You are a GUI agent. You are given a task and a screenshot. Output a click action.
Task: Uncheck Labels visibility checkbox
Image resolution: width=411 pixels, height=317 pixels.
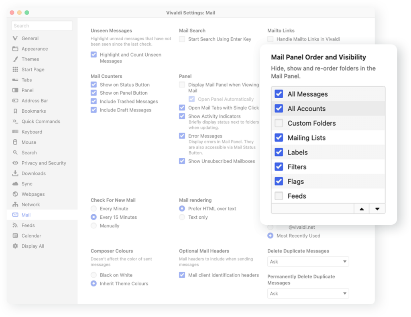(x=279, y=152)
